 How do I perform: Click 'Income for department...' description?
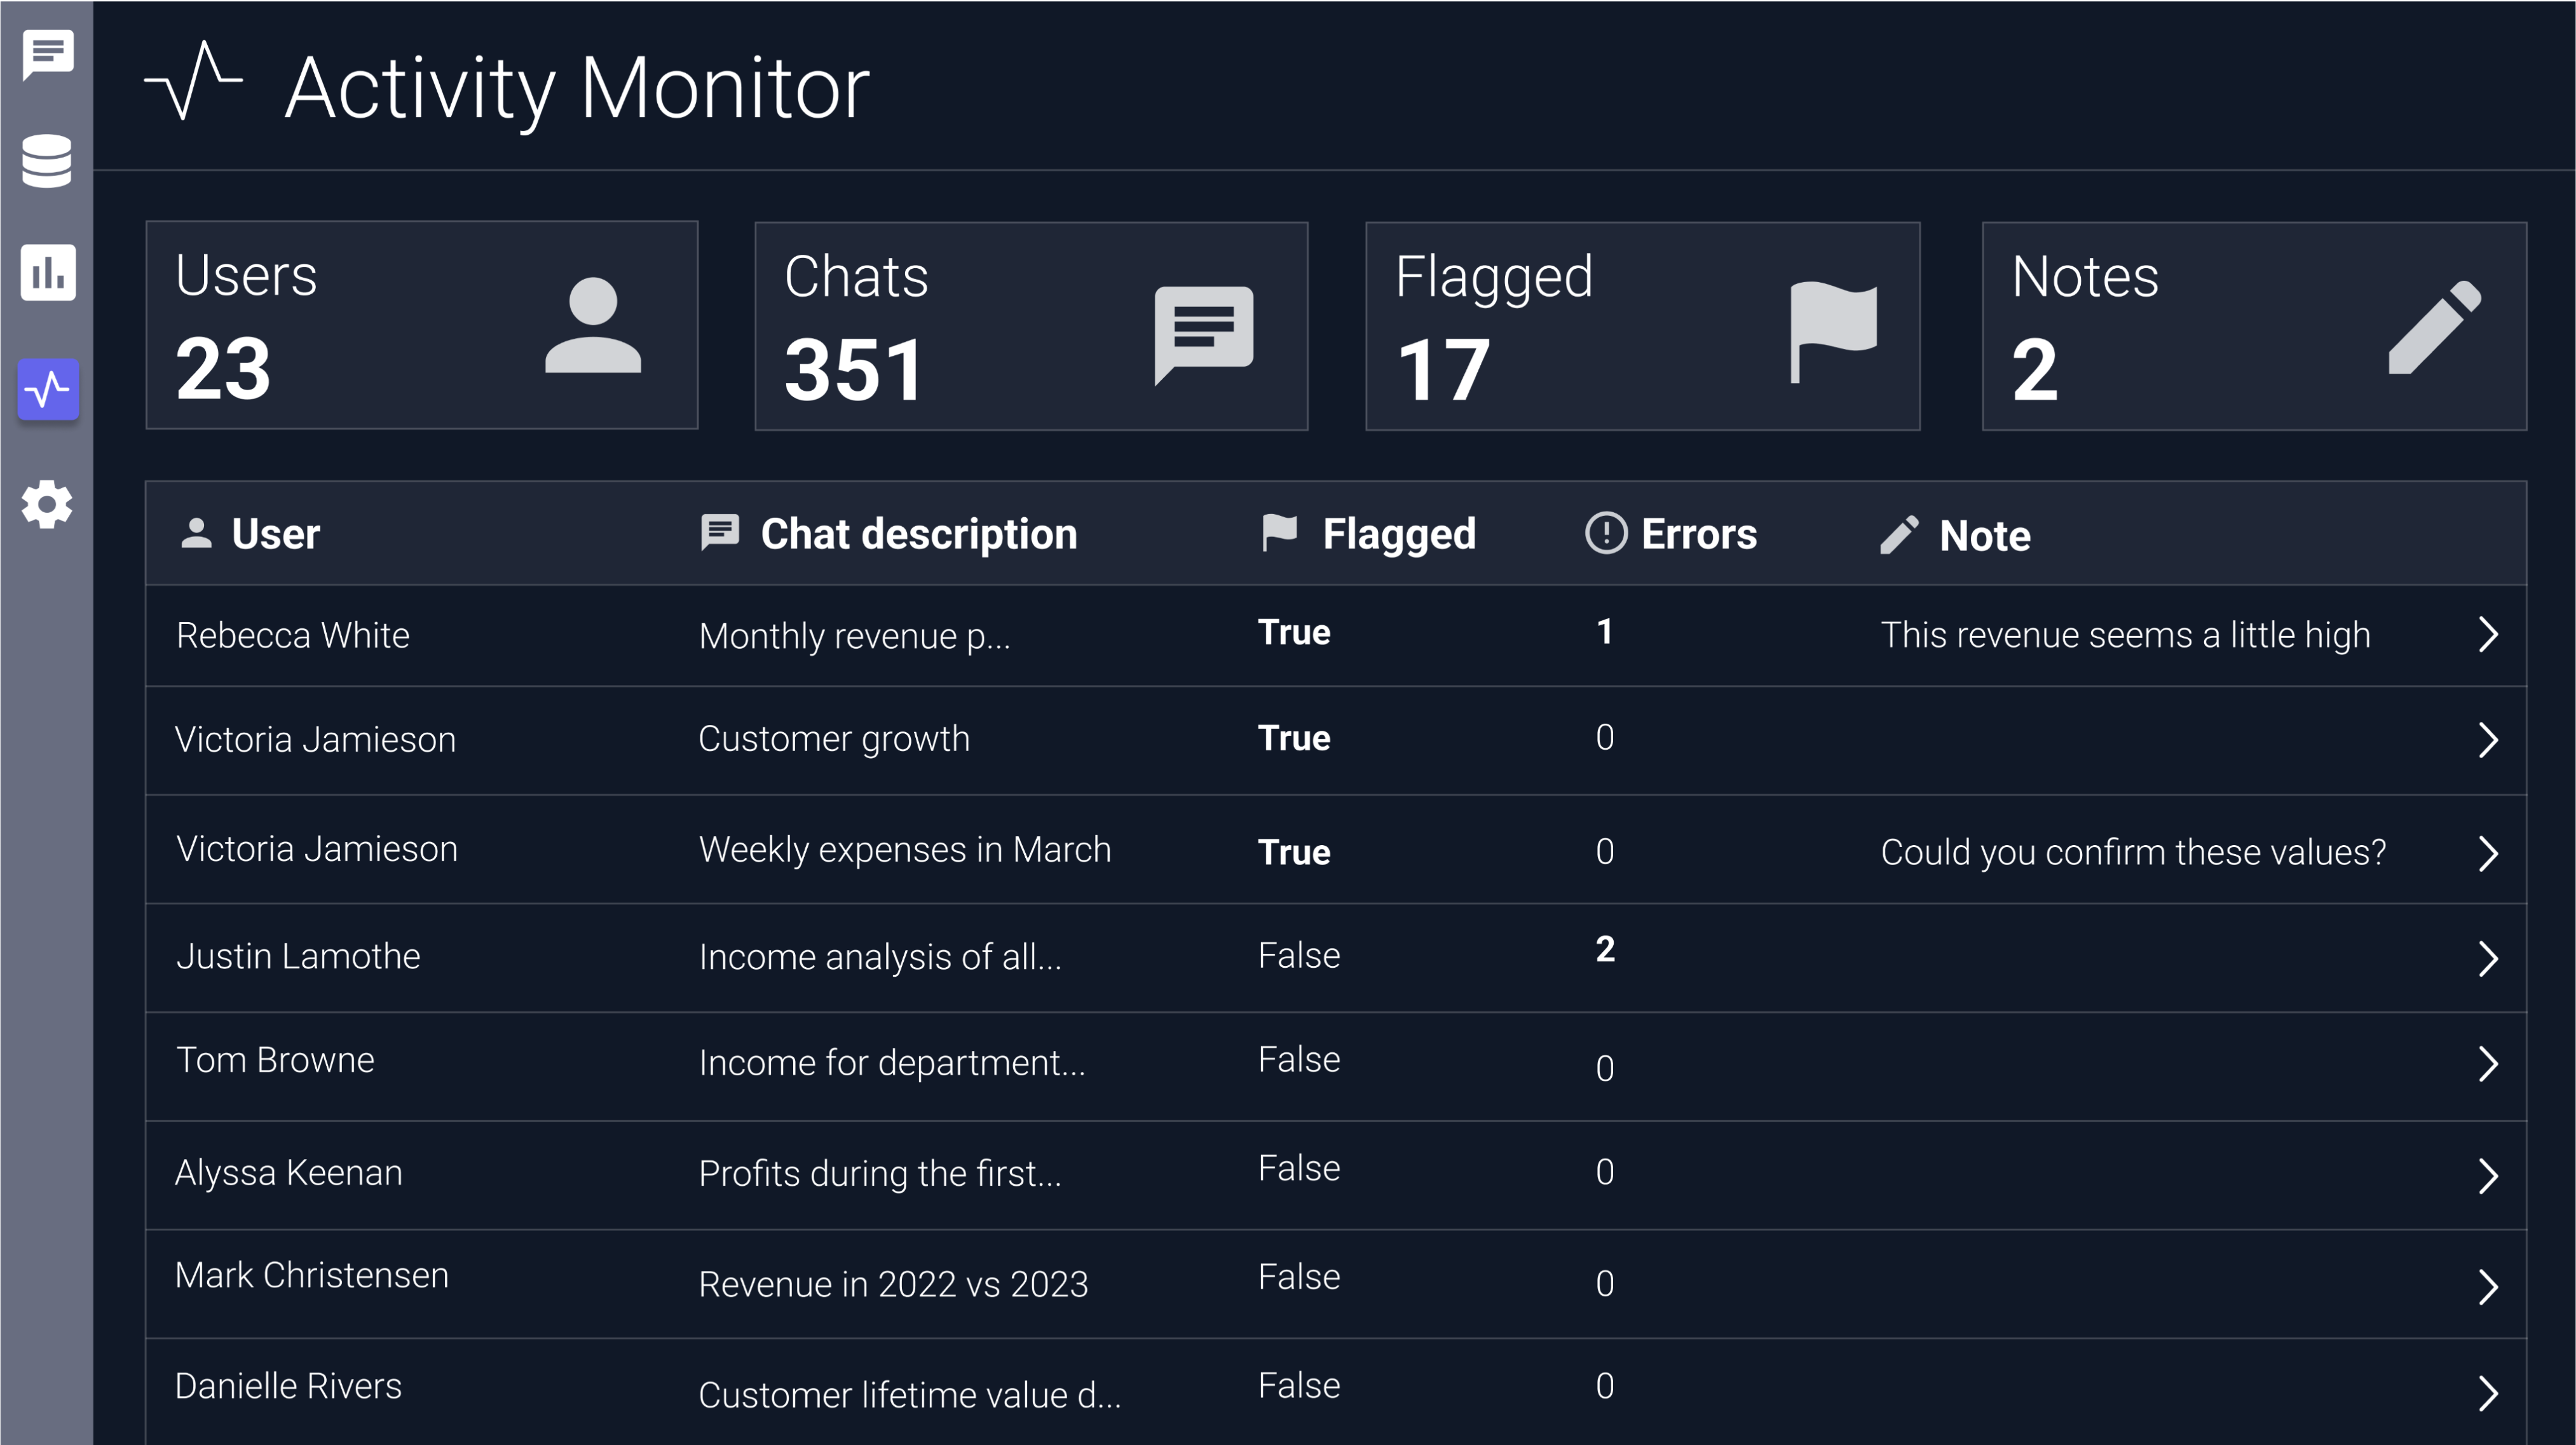coord(892,1064)
